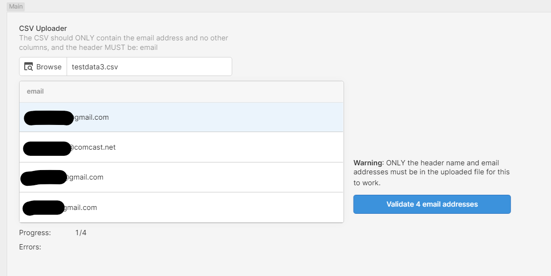Click the Errors label
This screenshot has height=276, width=551.
coord(30,247)
